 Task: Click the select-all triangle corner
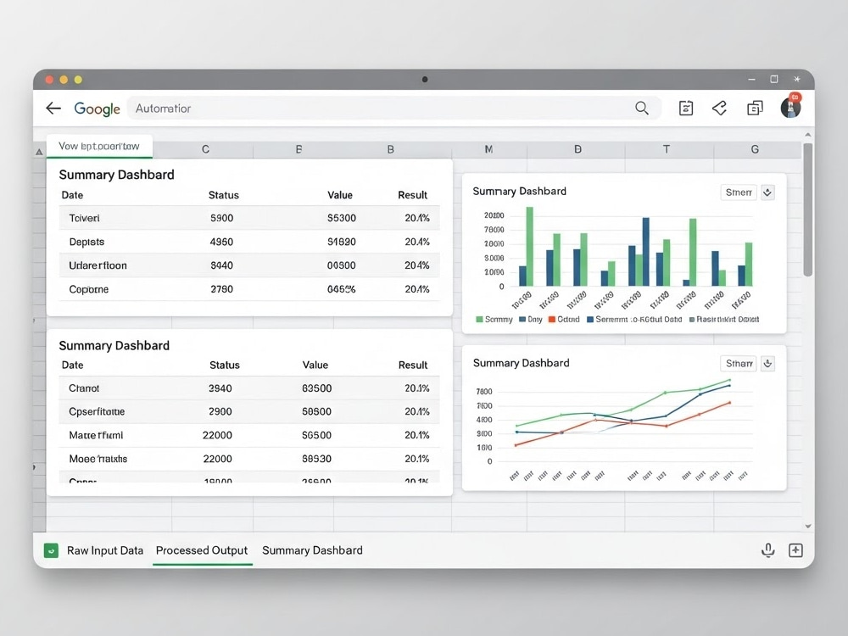tap(40, 152)
